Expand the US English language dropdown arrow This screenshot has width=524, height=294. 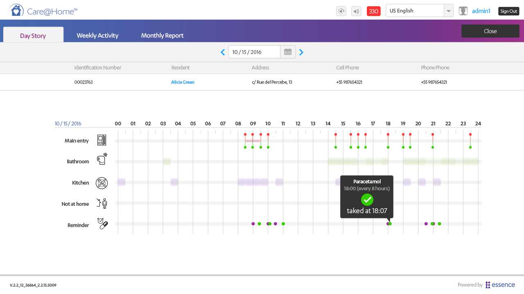click(x=449, y=11)
